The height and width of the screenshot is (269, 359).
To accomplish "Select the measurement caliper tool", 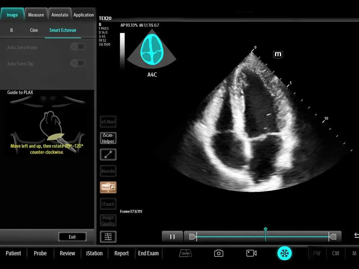I will (108, 154).
